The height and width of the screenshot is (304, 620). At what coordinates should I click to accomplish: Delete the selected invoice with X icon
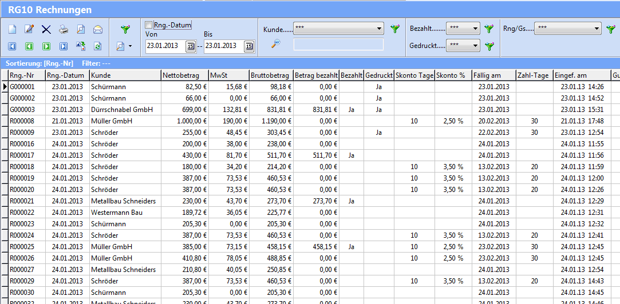click(46, 29)
